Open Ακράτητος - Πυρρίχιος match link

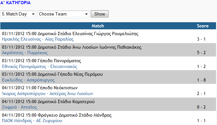coord(25,53)
